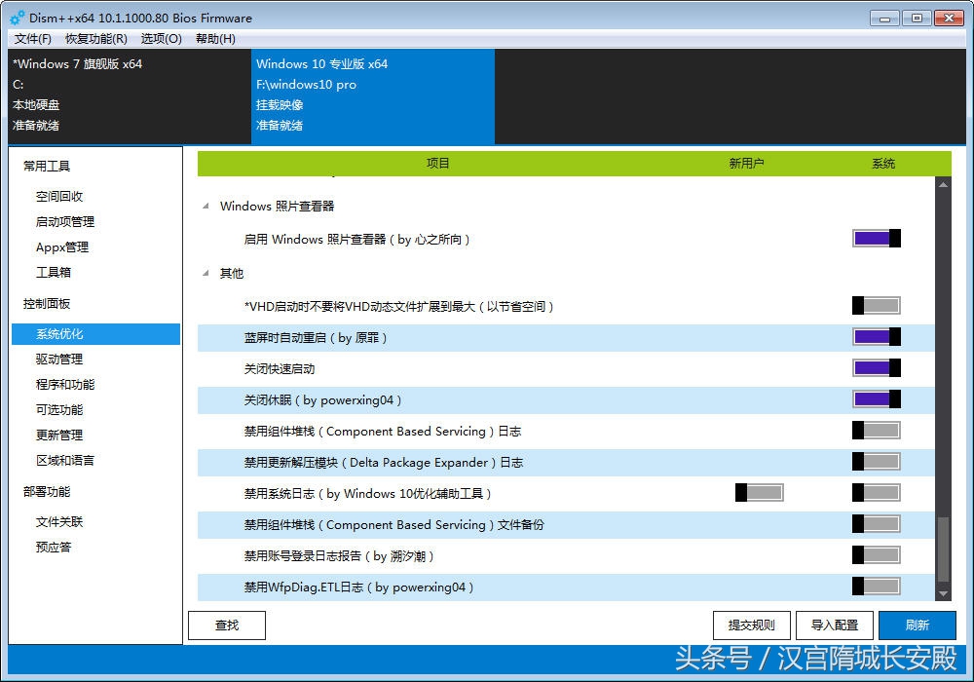Click the 系统 column header
The height and width of the screenshot is (682, 974).
tap(882, 164)
